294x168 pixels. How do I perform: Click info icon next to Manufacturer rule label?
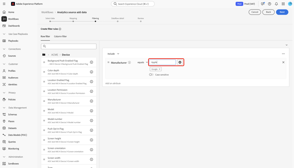[x=129, y=63]
